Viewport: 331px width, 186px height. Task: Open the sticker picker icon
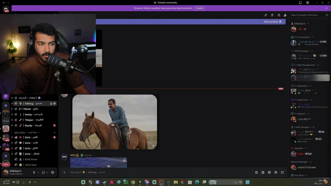[x=269, y=172]
